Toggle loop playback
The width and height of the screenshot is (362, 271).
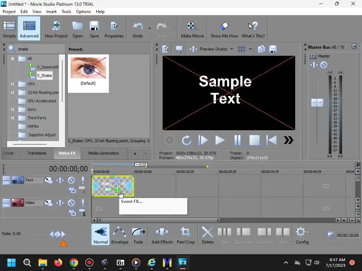(186, 140)
